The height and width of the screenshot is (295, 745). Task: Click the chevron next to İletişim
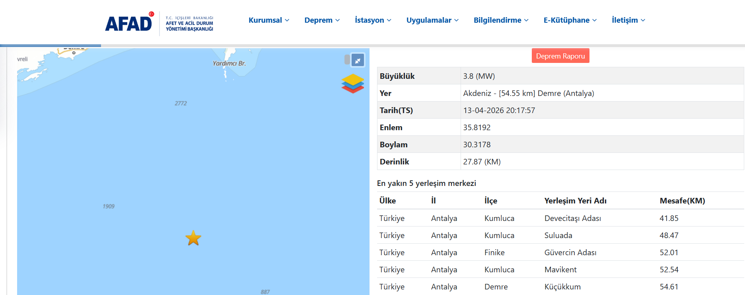tap(643, 20)
